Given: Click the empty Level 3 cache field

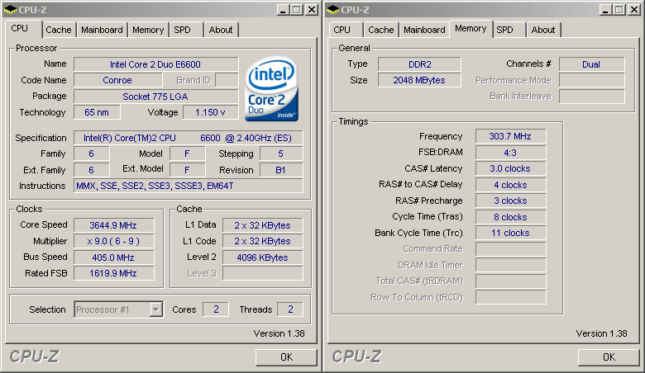Looking at the screenshot, I should 262,273.
